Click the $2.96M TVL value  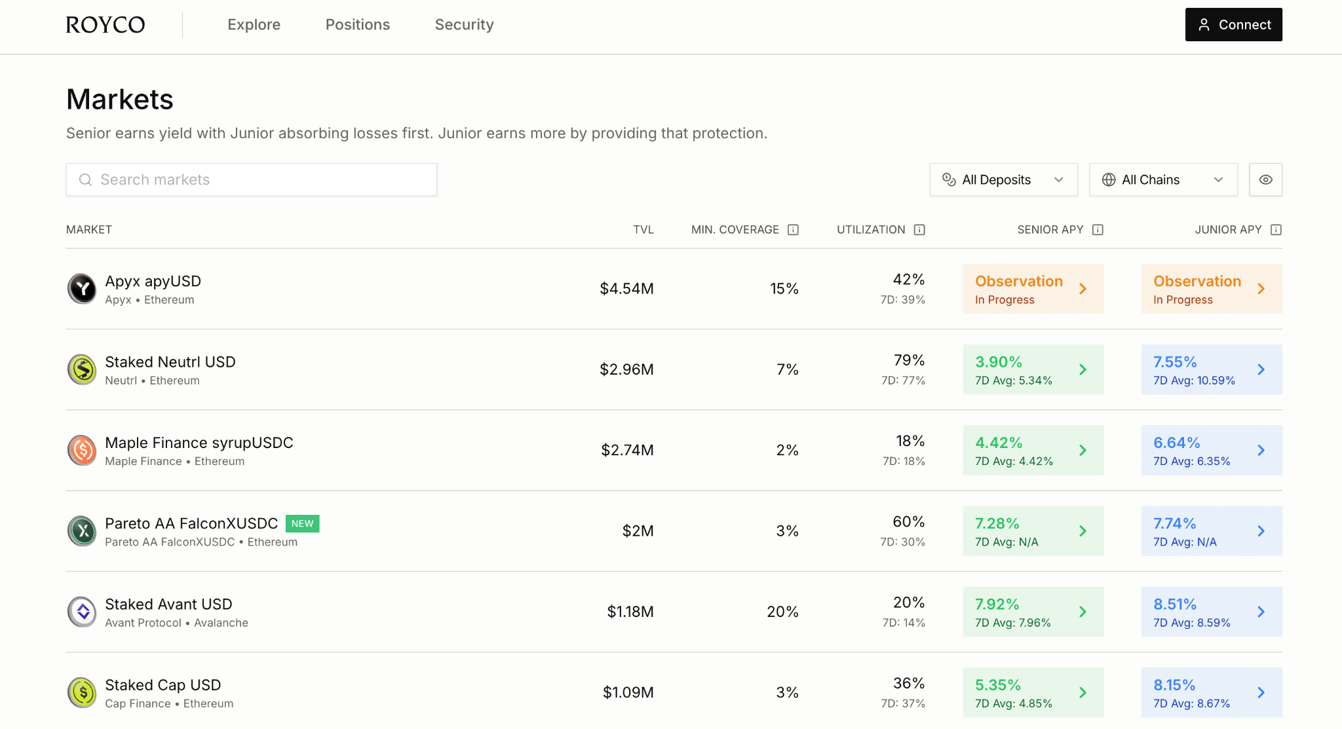tap(626, 369)
